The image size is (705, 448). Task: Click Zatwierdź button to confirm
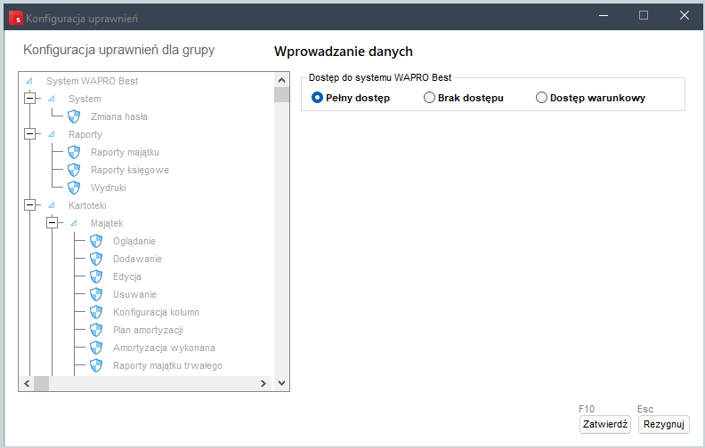[x=605, y=424]
